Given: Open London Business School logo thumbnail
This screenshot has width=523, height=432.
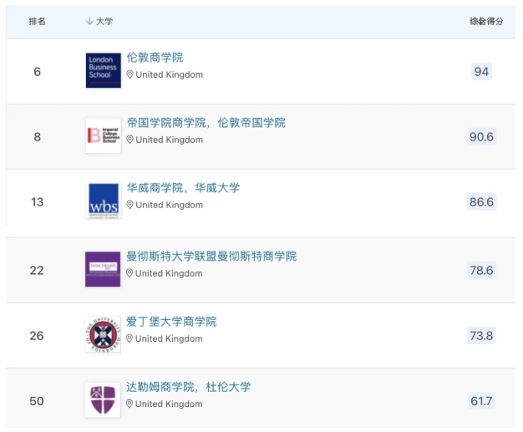Looking at the screenshot, I should 104,70.
